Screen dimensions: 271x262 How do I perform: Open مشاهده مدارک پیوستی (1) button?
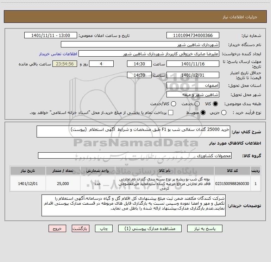(150, 229)
